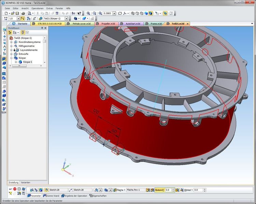
Task: Open the Operationen menu
Action: 37,7
